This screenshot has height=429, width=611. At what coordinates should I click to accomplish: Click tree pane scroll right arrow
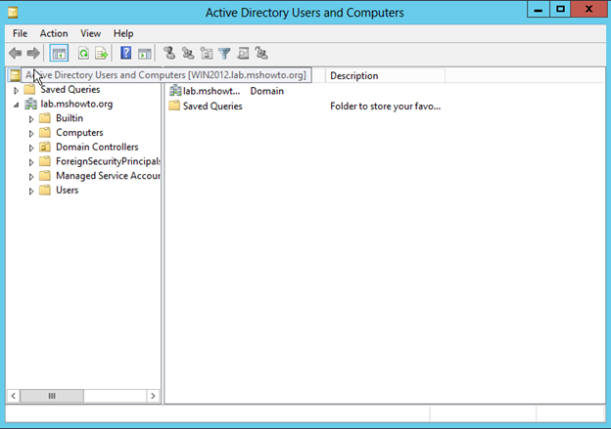coord(153,396)
